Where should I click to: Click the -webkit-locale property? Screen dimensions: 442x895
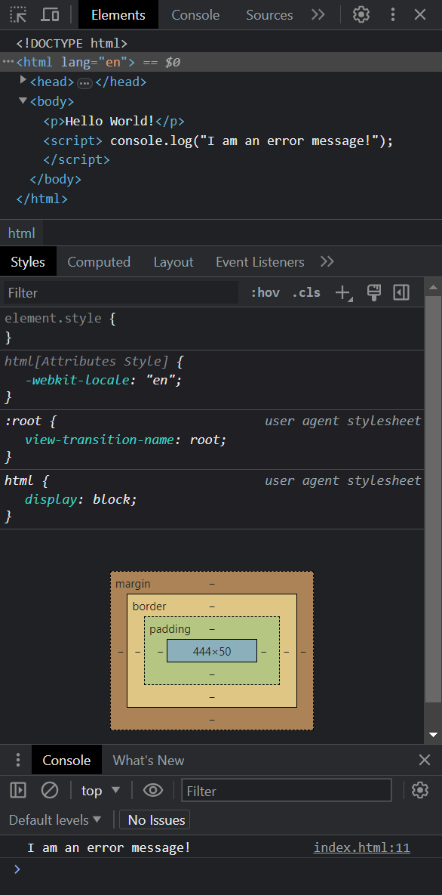77,380
